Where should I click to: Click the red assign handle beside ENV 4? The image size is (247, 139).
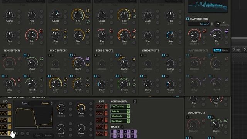click(x=106, y=127)
